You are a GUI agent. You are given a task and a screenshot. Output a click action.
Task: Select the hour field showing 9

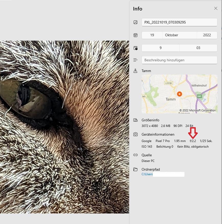pyautogui.click(x=161, y=48)
